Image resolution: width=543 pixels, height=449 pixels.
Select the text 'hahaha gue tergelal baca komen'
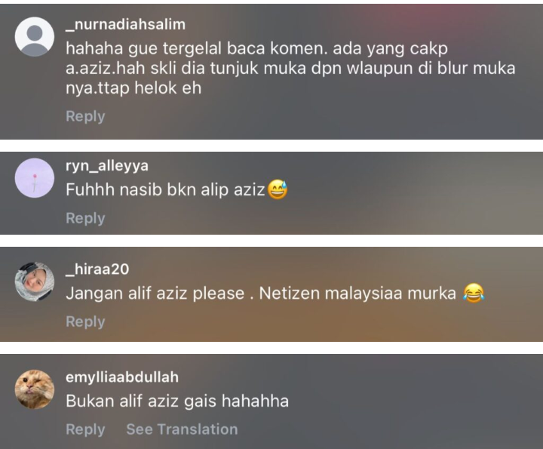[196, 49]
